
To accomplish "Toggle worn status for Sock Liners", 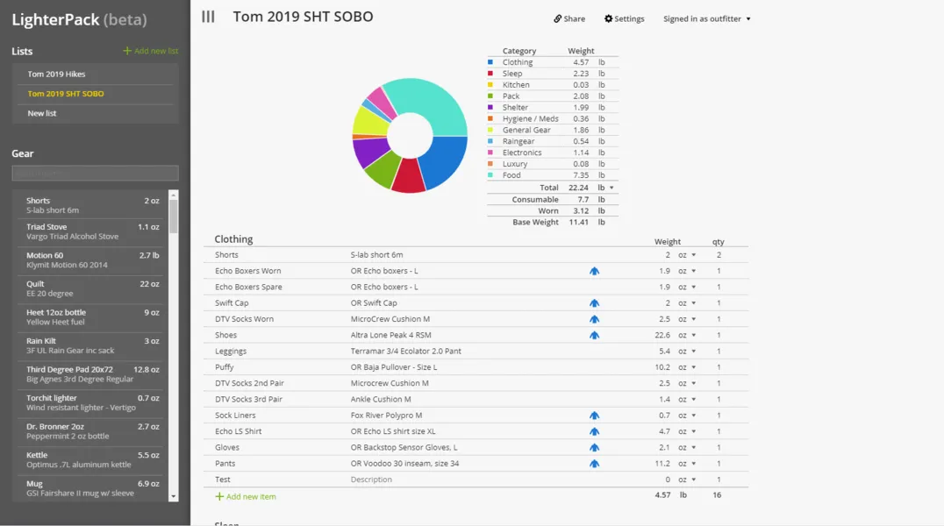I will coord(594,416).
